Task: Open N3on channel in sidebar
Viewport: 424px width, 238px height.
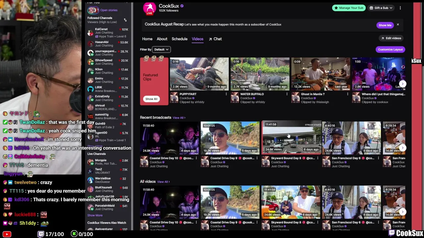Action: pos(109,71)
